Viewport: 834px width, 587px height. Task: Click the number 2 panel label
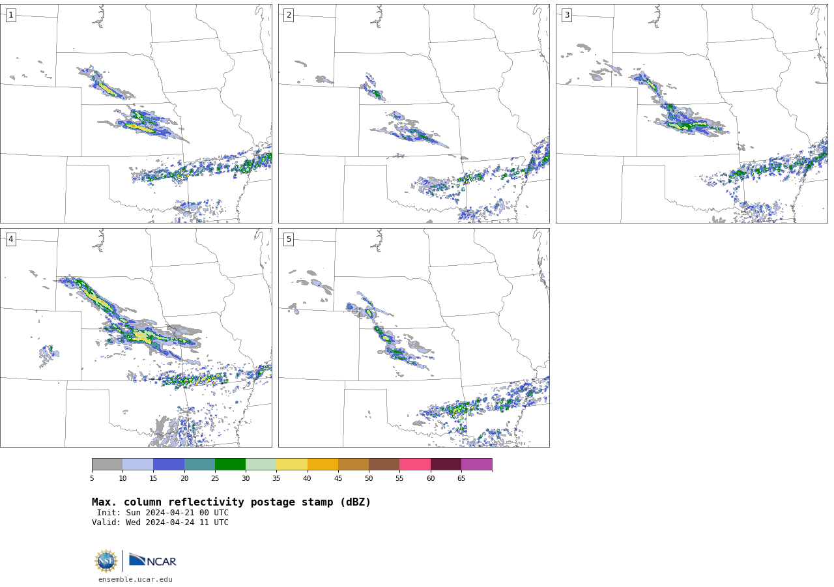coord(289,15)
